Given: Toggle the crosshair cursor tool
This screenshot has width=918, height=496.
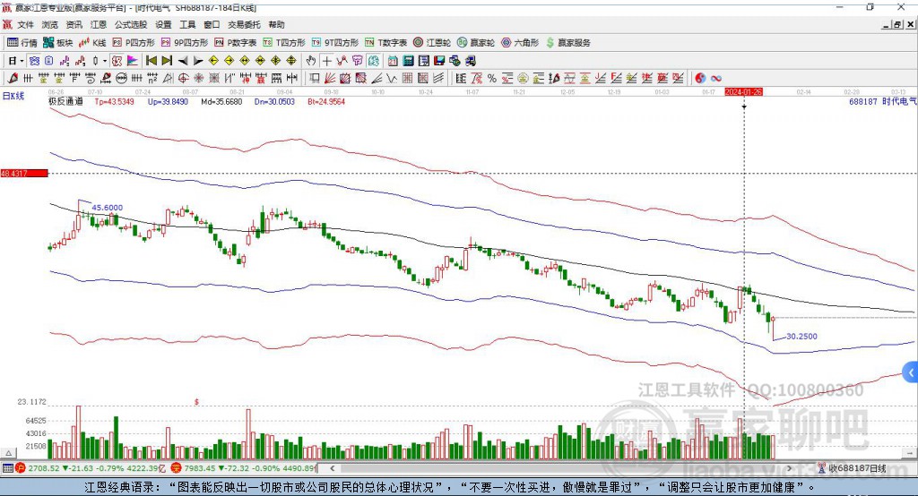Looking at the screenshot, I should pyautogui.click(x=326, y=61).
